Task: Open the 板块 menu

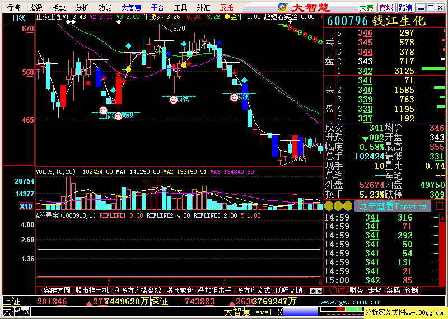Action: pos(59,7)
